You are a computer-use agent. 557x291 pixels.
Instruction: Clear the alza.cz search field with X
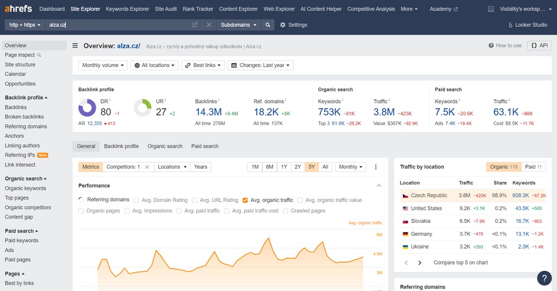pos(209,25)
